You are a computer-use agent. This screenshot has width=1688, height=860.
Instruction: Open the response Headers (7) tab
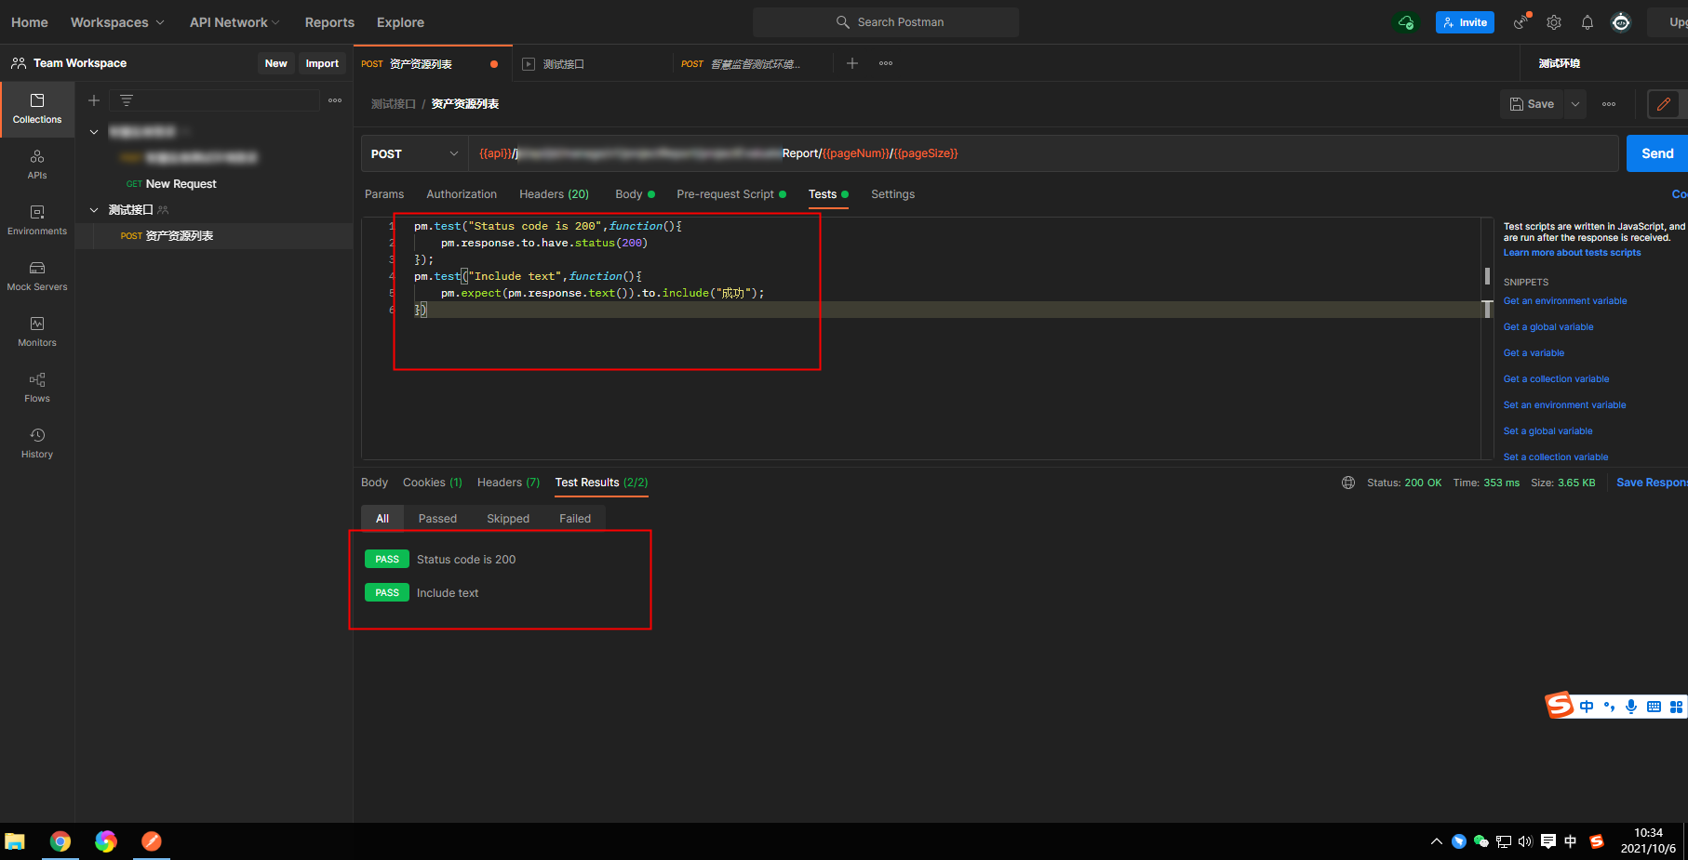[508, 483]
